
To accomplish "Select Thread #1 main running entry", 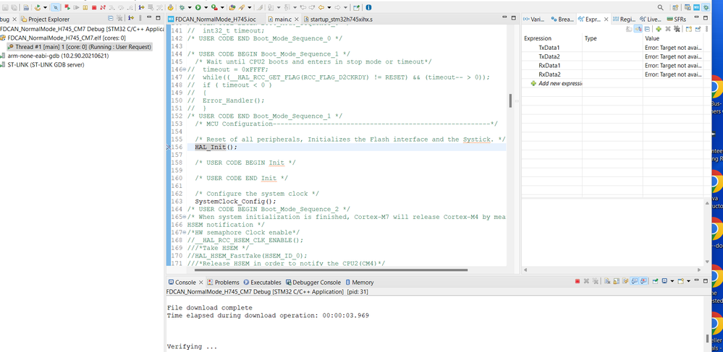I will click(80, 46).
